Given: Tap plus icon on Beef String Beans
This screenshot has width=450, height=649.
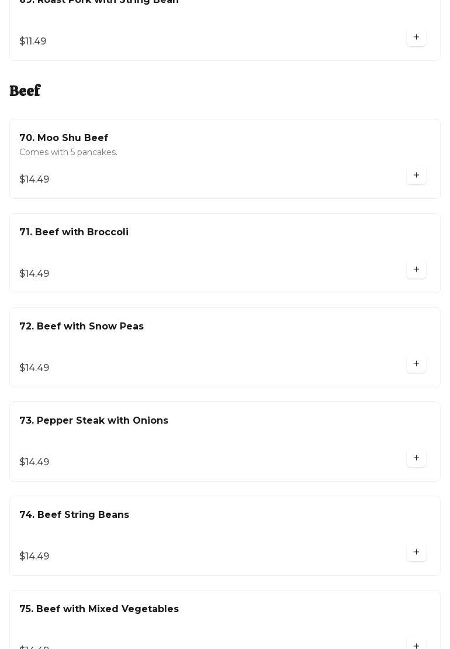Looking at the screenshot, I should (x=416, y=552).
